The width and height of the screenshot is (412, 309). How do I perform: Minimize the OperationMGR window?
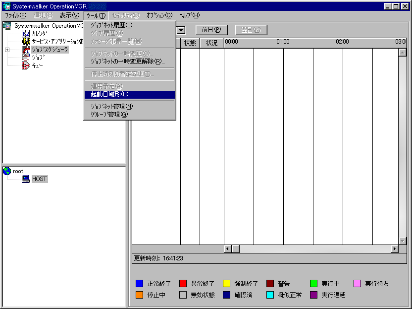388,6
